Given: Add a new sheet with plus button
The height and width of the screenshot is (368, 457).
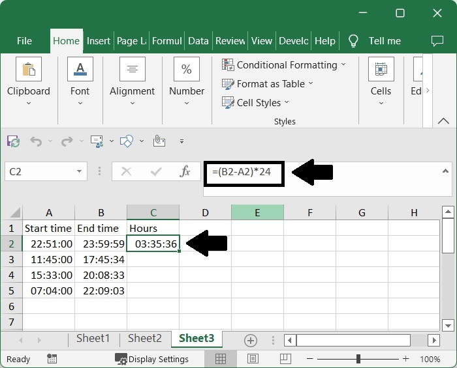Looking at the screenshot, I should 251,340.
